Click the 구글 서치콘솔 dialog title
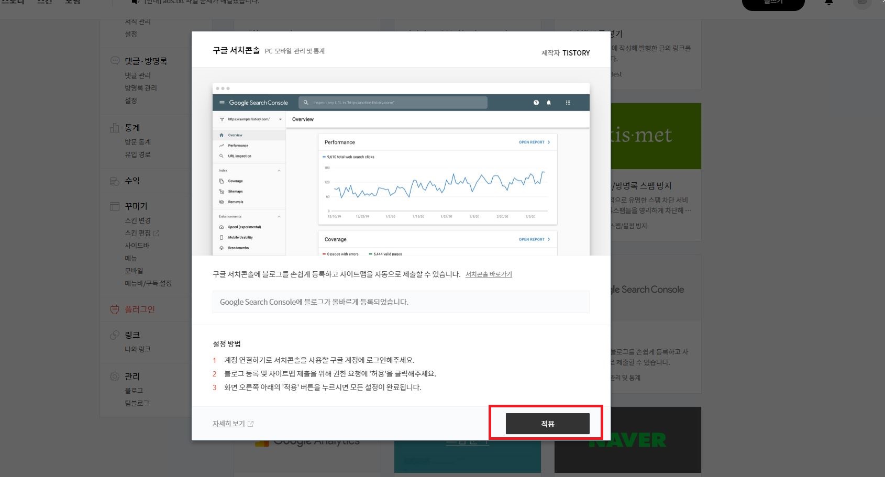This screenshot has width=885, height=477. click(236, 50)
